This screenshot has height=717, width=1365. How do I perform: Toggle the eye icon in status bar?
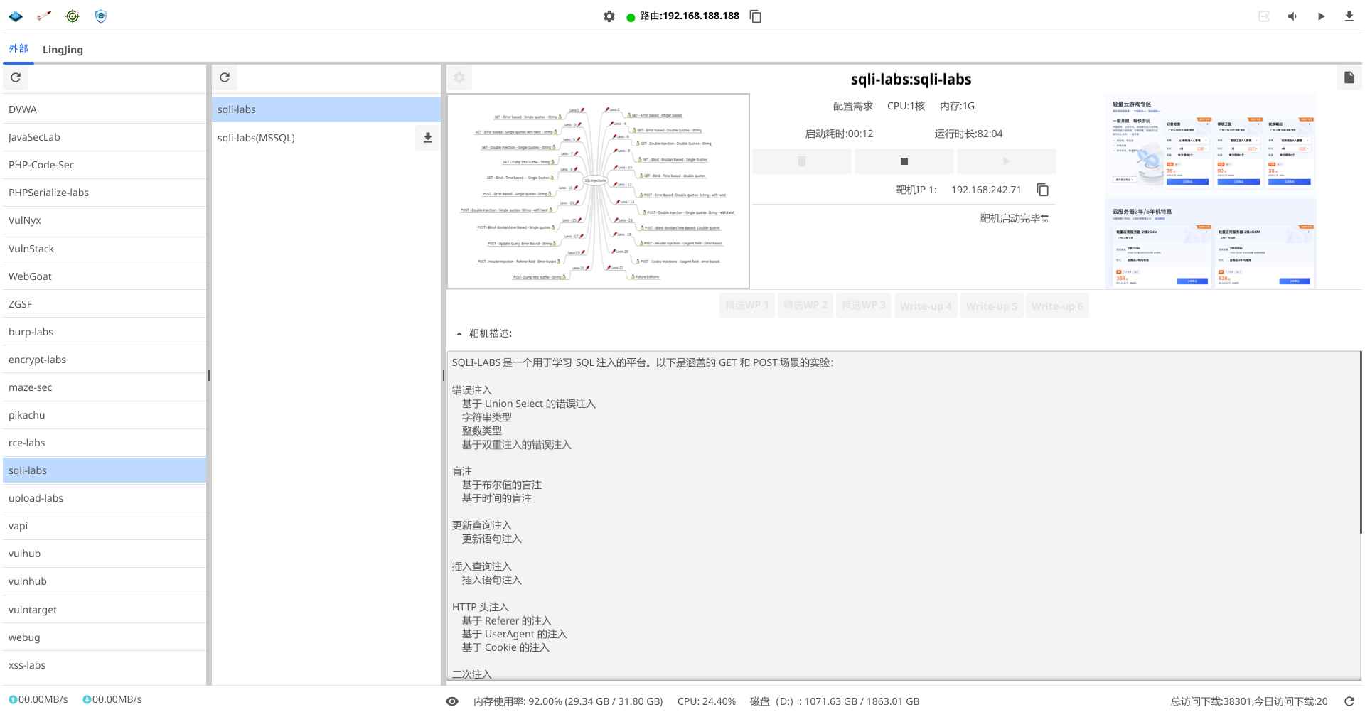(x=452, y=701)
